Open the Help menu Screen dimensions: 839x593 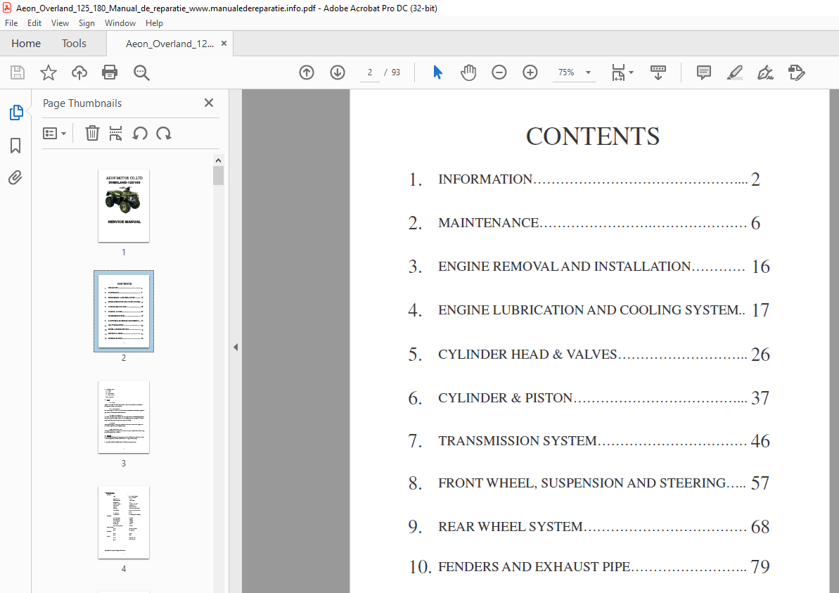point(154,23)
